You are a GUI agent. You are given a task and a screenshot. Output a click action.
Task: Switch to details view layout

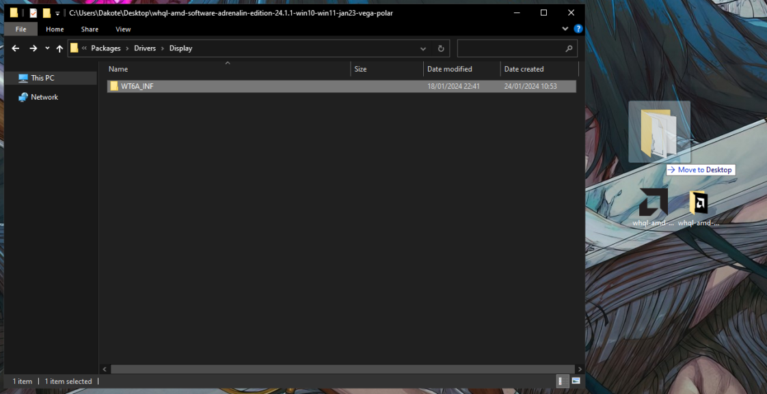562,381
